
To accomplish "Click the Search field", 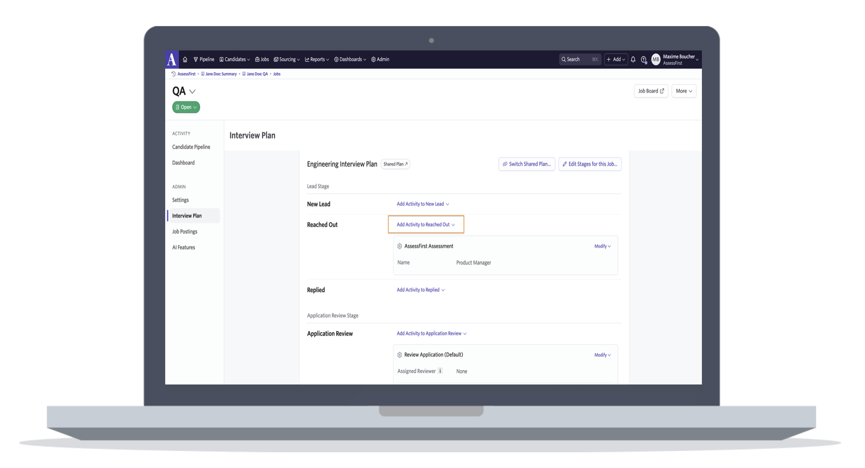I will pyautogui.click(x=579, y=59).
